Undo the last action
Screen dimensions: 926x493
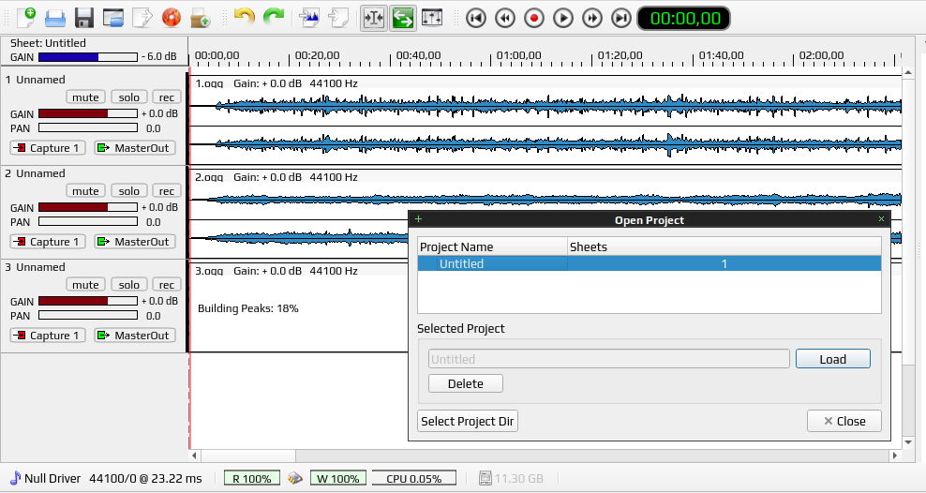(244, 17)
